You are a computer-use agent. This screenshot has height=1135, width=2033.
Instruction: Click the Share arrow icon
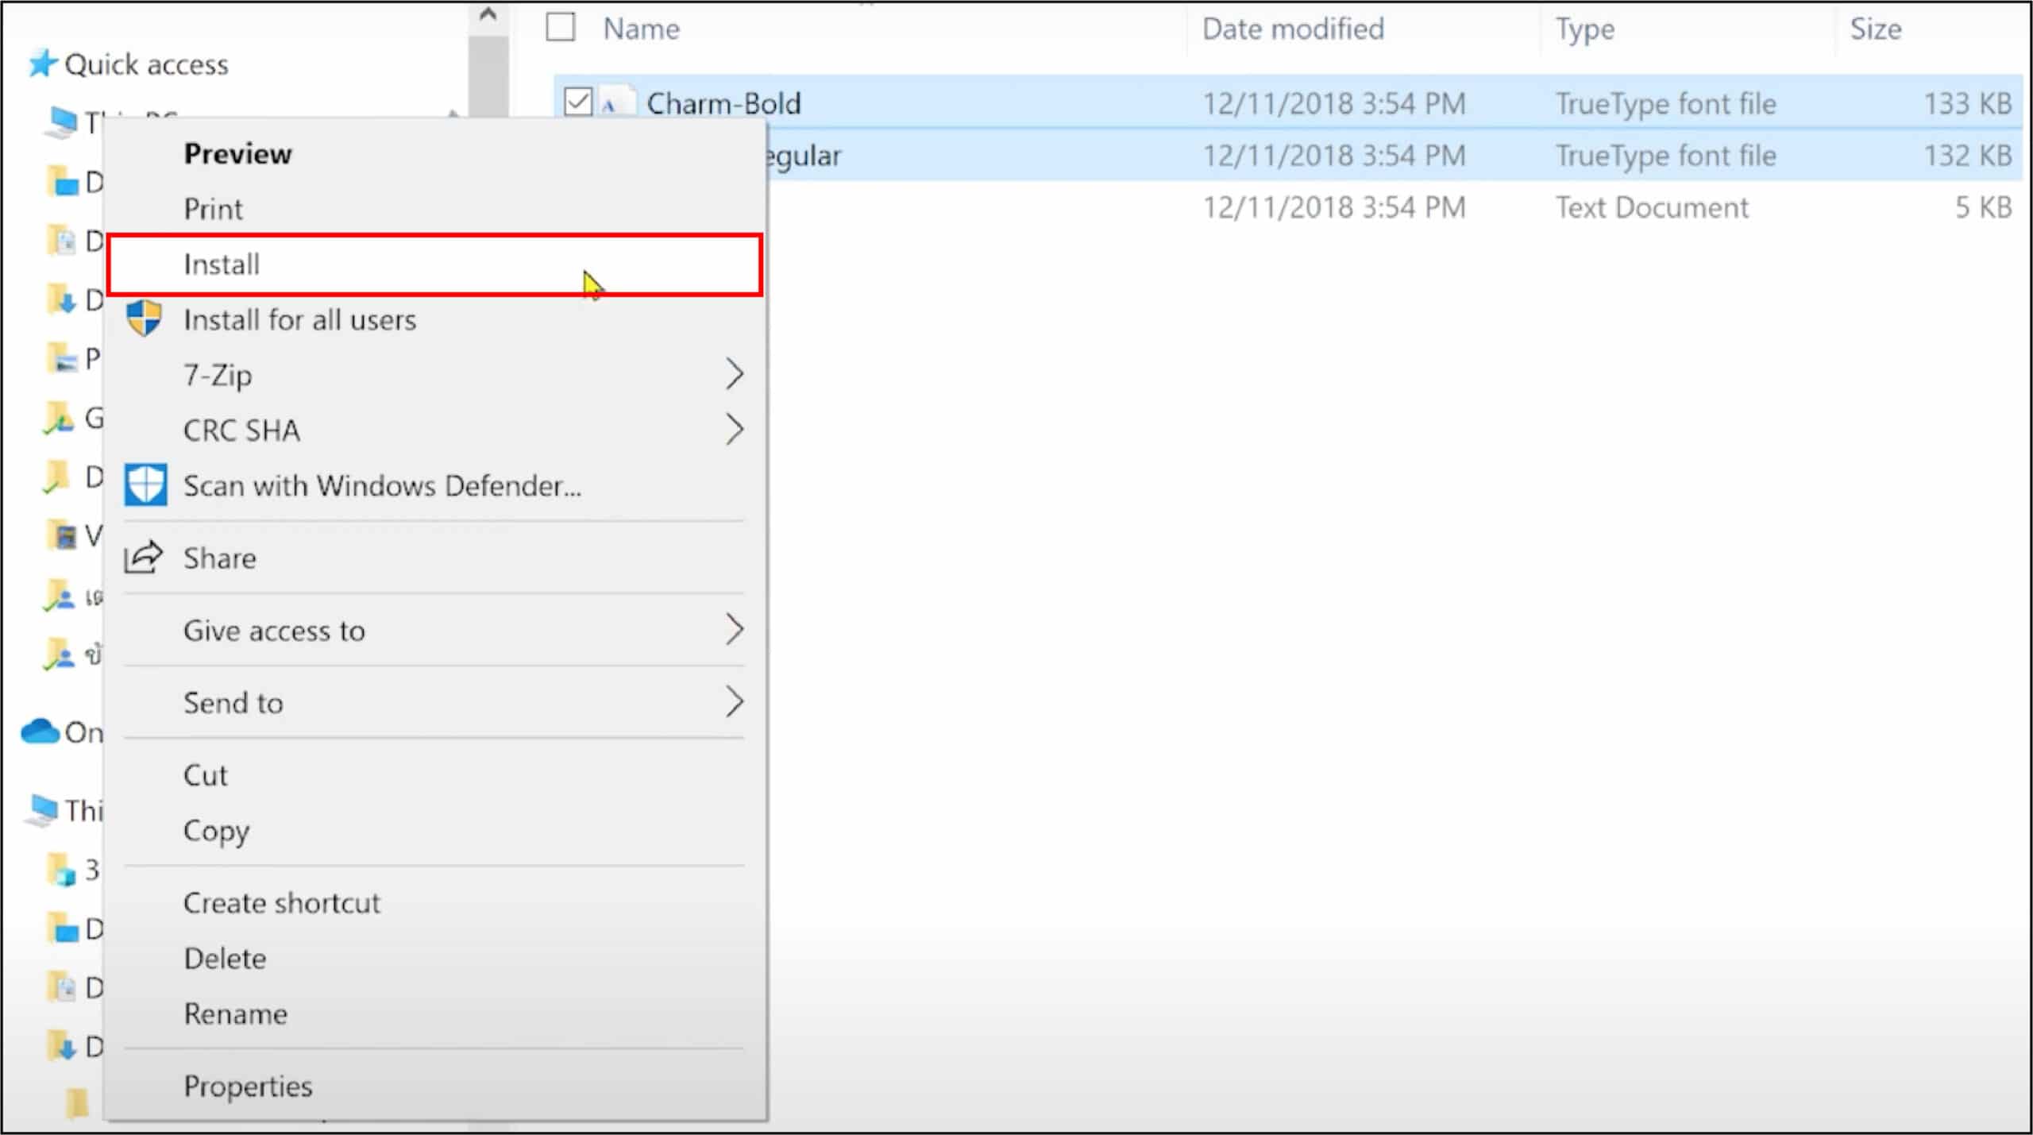(x=144, y=557)
